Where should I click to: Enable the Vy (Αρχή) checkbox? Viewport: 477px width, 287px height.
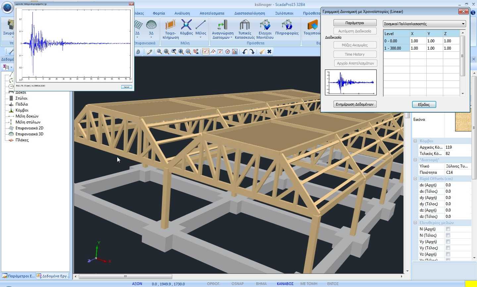(448, 242)
